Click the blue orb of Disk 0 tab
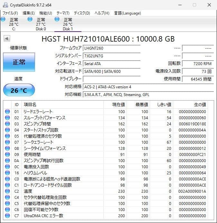The image size is (217, 223). pyautogui.click(x=30, y=19)
